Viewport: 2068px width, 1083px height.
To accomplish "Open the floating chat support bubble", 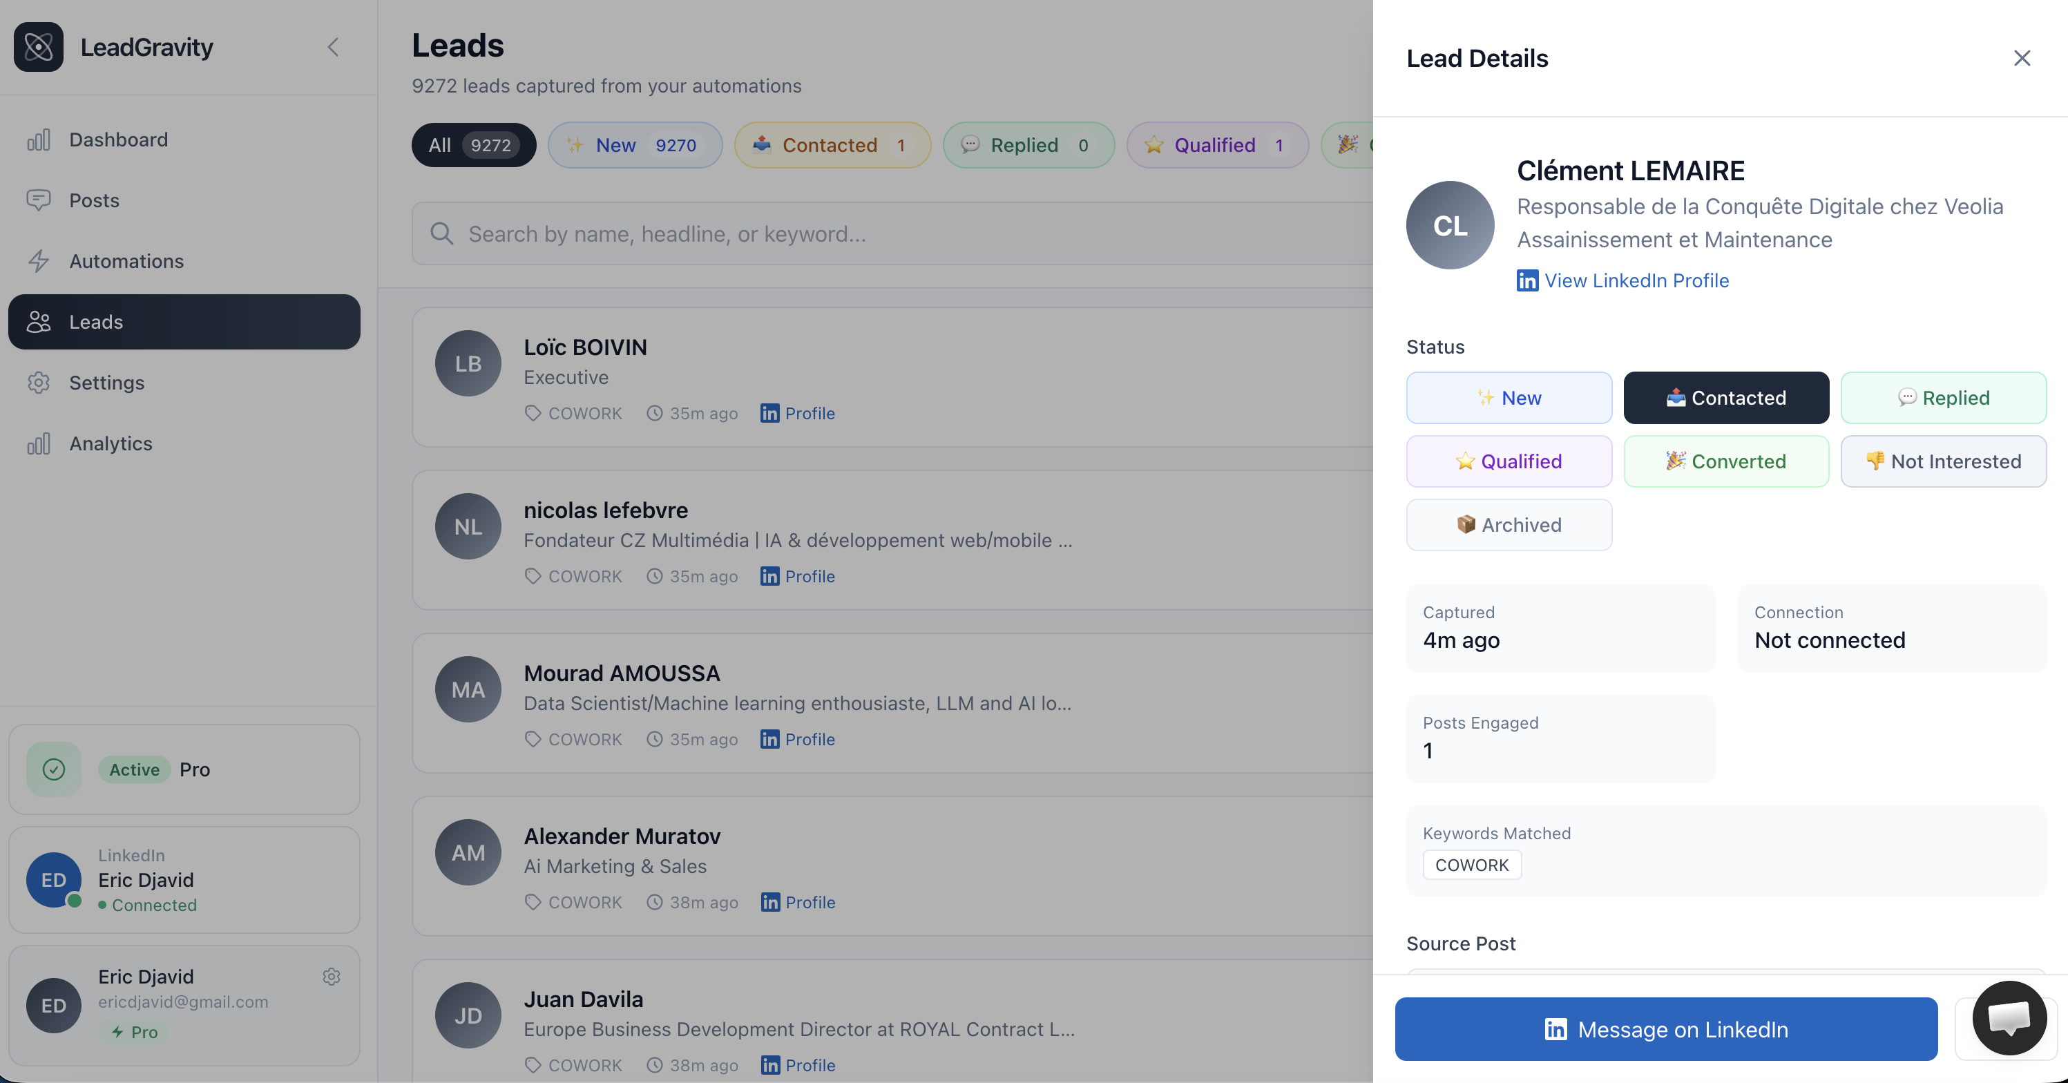I will coord(2009,1017).
